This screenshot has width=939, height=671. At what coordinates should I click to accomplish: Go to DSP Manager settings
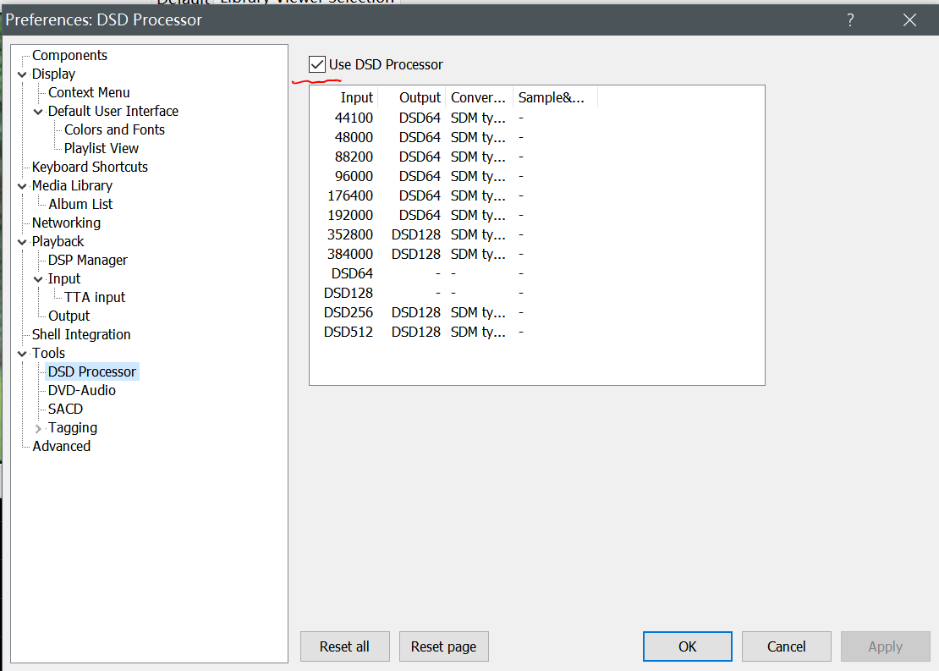tap(88, 261)
